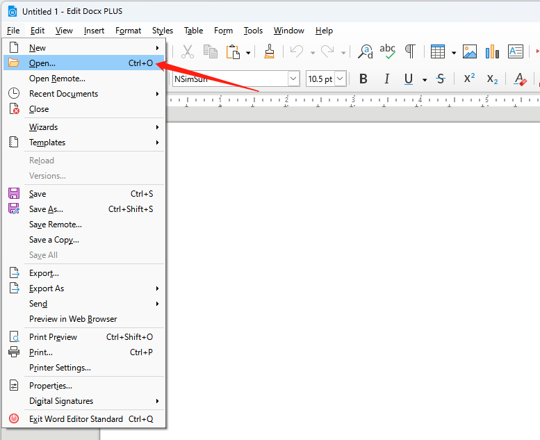Click Exit Word Editor Standard
This screenshot has height=440, width=540.
click(83, 419)
